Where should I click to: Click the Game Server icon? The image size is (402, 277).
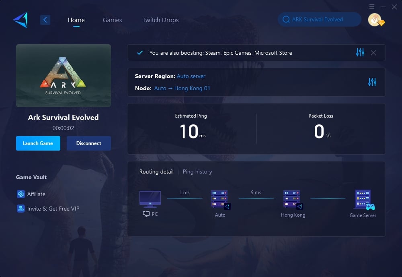click(x=364, y=200)
